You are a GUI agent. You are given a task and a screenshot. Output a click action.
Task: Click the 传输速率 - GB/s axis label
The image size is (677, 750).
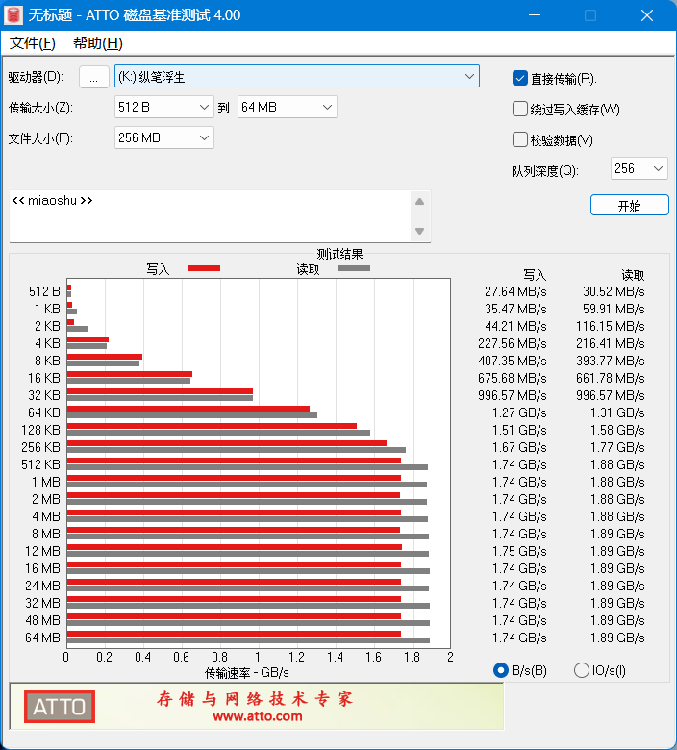(x=247, y=673)
